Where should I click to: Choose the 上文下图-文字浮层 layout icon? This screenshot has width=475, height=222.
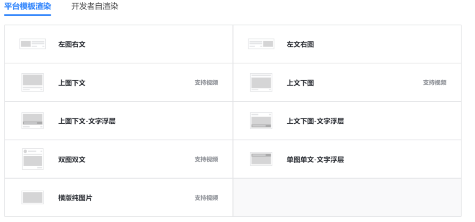[261, 121]
